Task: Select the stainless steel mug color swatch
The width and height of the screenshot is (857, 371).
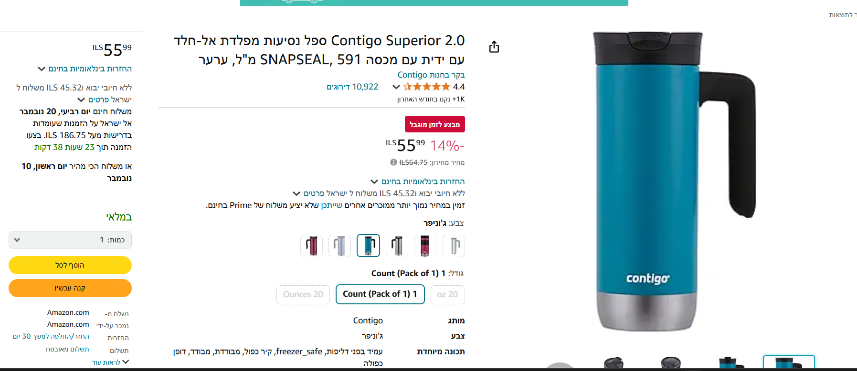Action: (397, 246)
